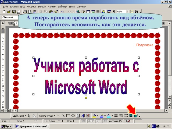The width and height of the screenshot is (172, 129).
Task: Insert a table from the toolbar
Action: [88, 12]
